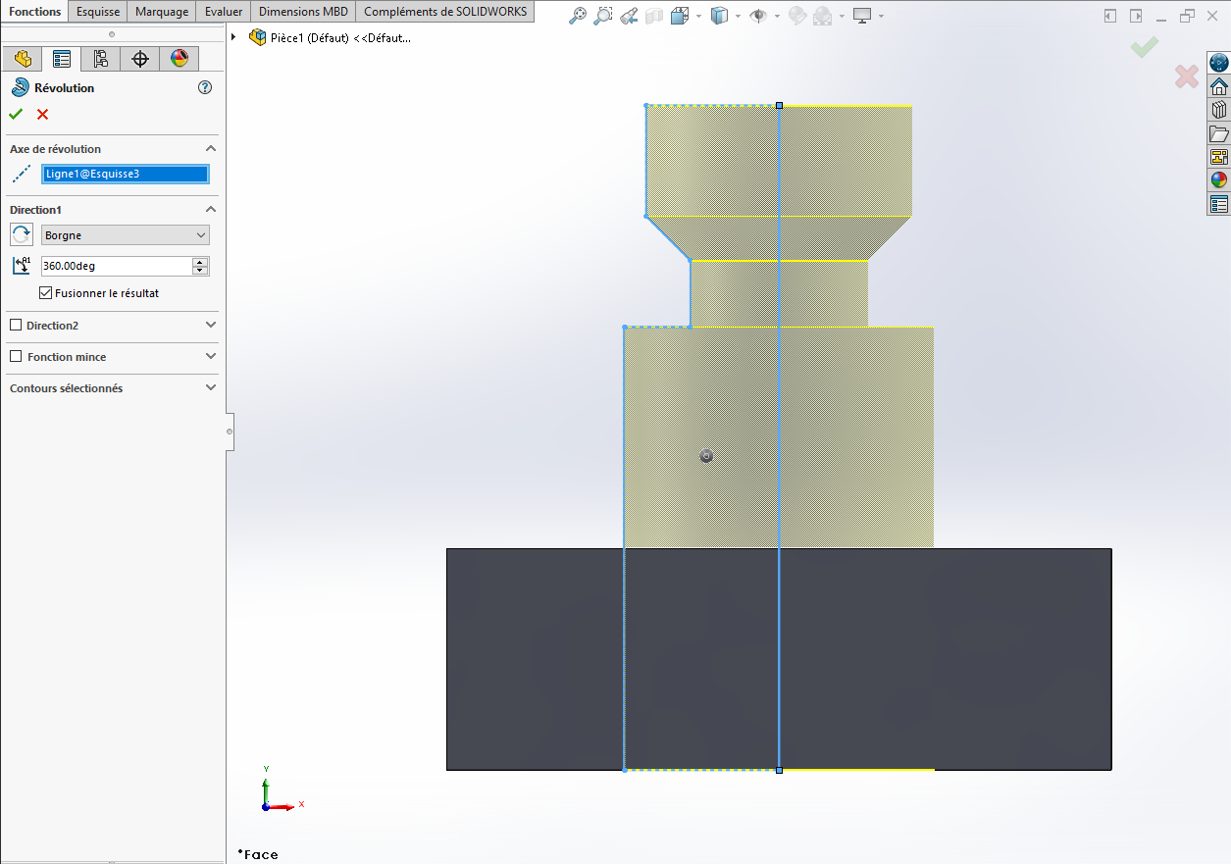1231x864 pixels.
Task: Expand the Contours sélectionnés section
Action: (x=210, y=388)
